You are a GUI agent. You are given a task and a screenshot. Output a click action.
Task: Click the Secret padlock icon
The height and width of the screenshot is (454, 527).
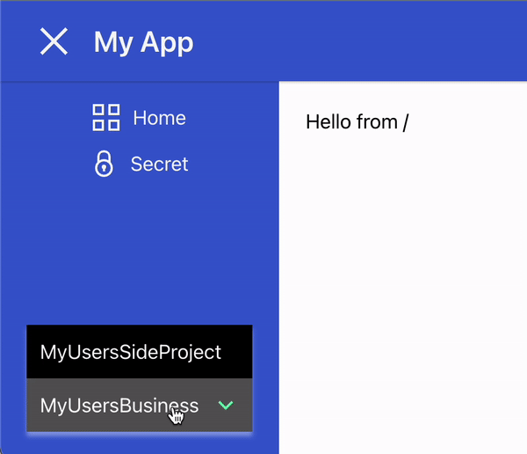[x=104, y=164]
